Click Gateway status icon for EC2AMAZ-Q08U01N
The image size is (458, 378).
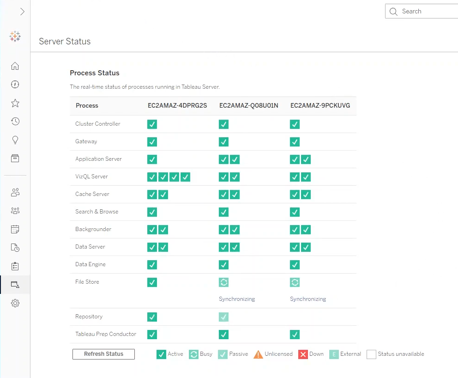pos(223,142)
